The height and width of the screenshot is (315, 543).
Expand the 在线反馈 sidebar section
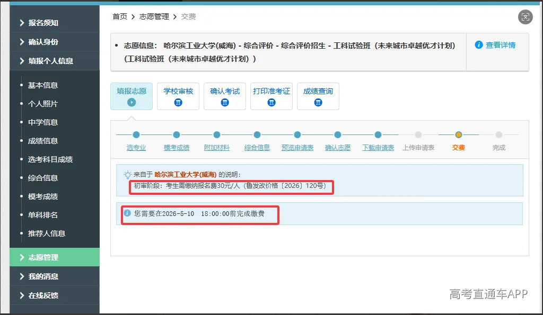tap(55, 295)
